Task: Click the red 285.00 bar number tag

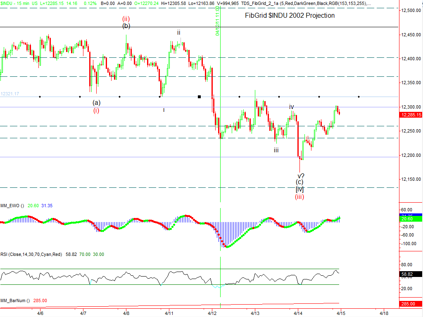Action: tap(410, 304)
